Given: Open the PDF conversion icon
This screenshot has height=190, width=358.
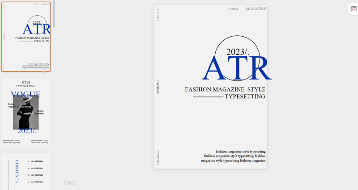Looking at the screenshot, I should 354,9.
